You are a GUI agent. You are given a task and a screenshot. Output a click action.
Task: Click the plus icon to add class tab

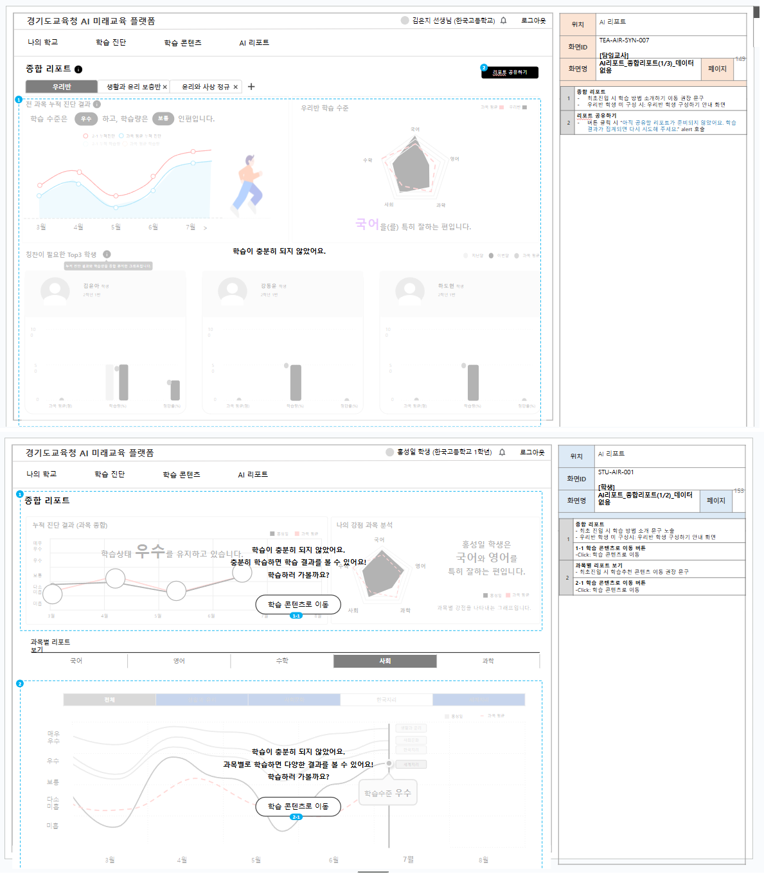pos(251,87)
